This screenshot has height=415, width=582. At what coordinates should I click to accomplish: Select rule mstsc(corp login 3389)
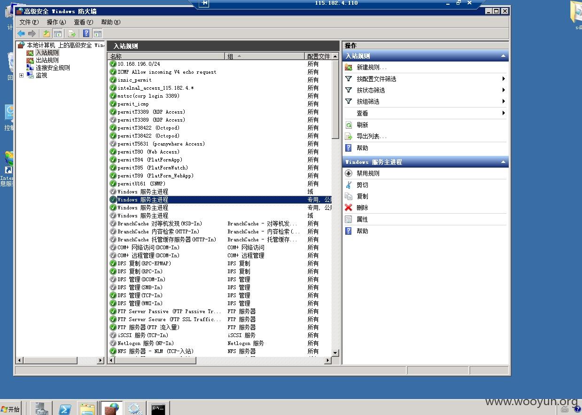pos(148,96)
